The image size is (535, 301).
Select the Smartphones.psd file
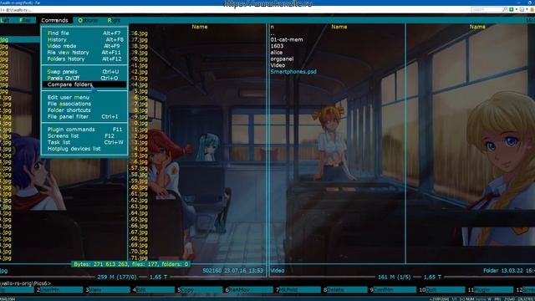pyautogui.click(x=293, y=72)
